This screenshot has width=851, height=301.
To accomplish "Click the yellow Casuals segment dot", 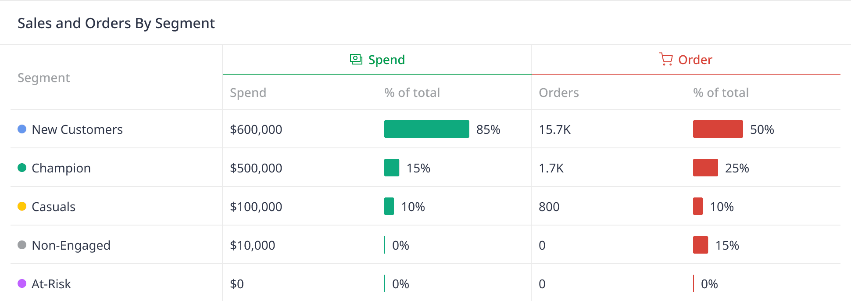I will click(22, 206).
